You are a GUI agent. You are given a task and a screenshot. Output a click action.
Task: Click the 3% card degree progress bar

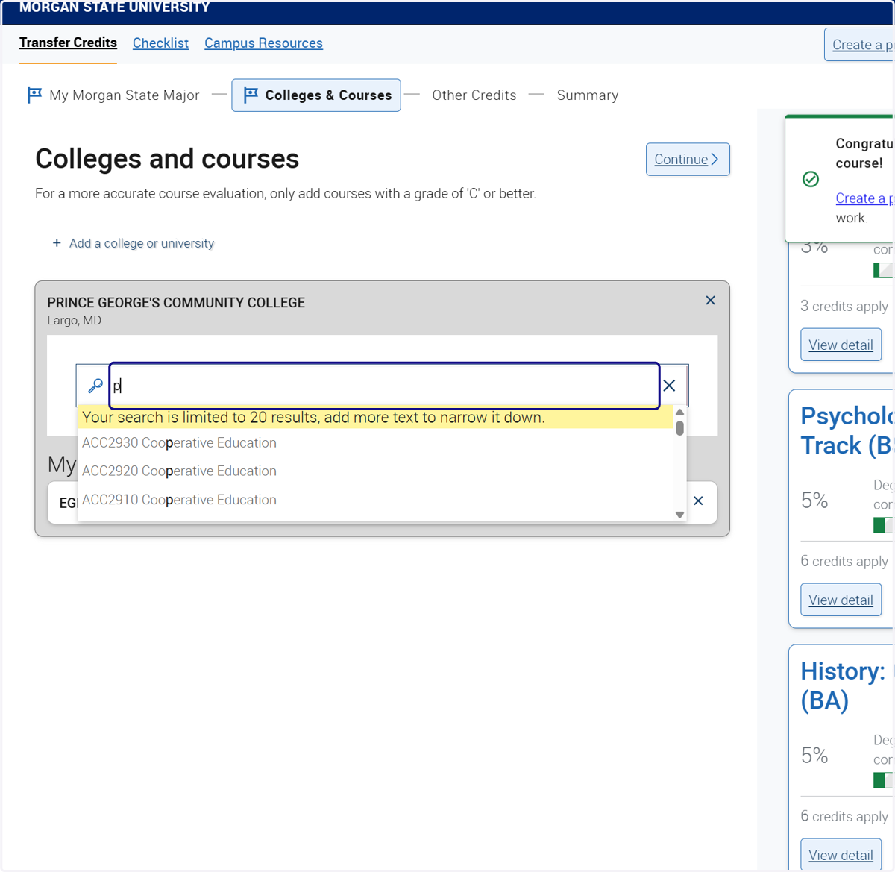click(883, 270)
